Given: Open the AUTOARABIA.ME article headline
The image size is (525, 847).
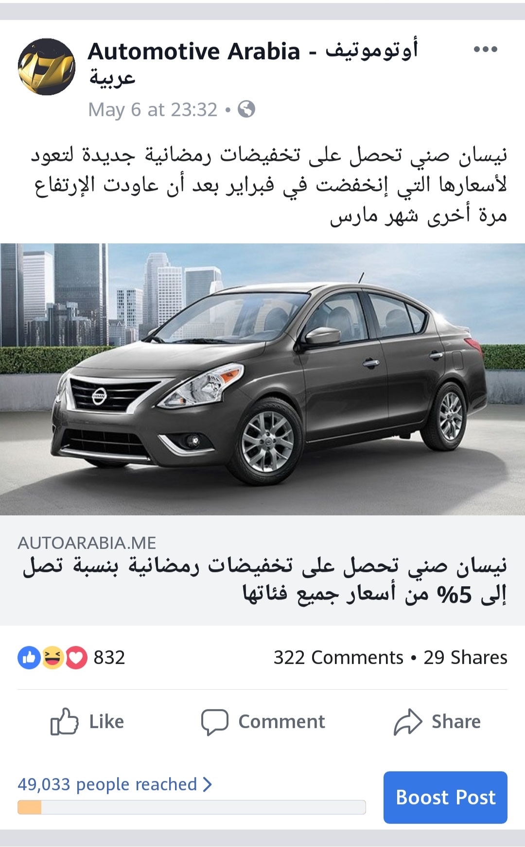Looking at the screenshot, I should [265, 580].
